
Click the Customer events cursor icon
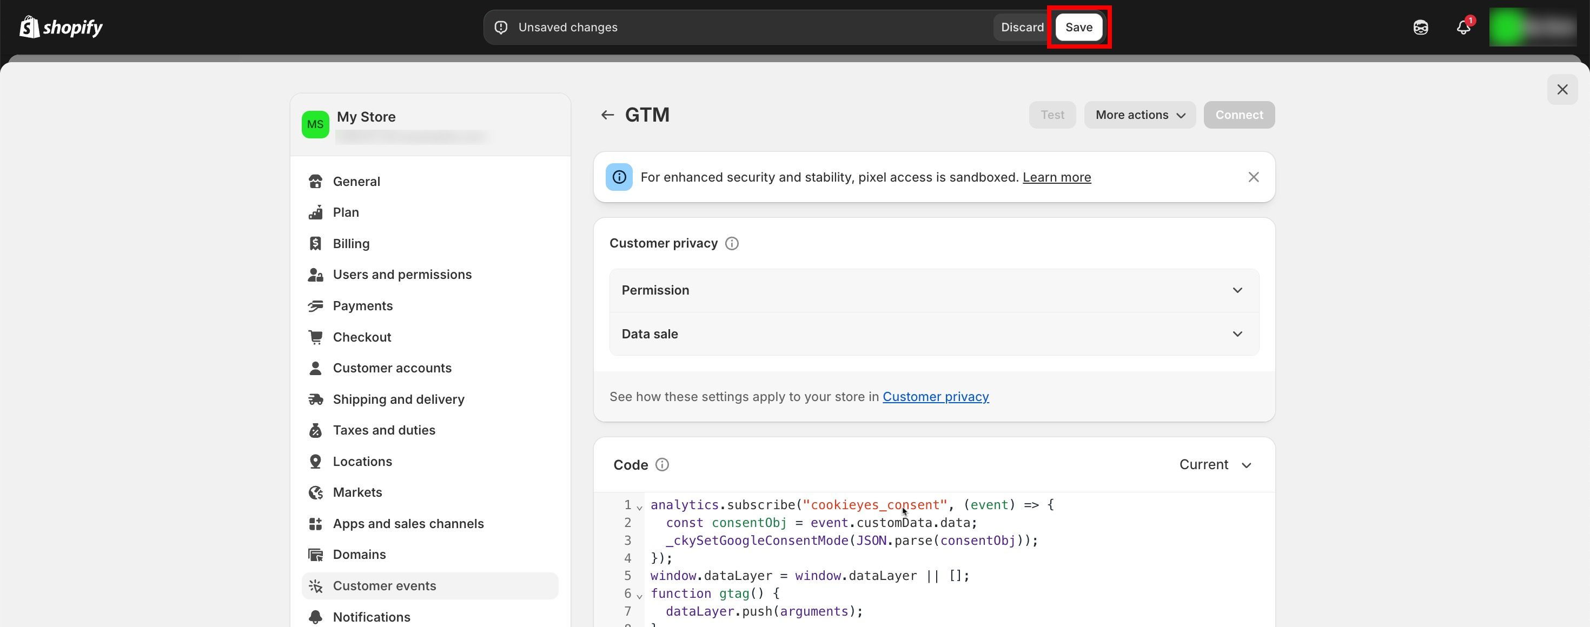315,586
